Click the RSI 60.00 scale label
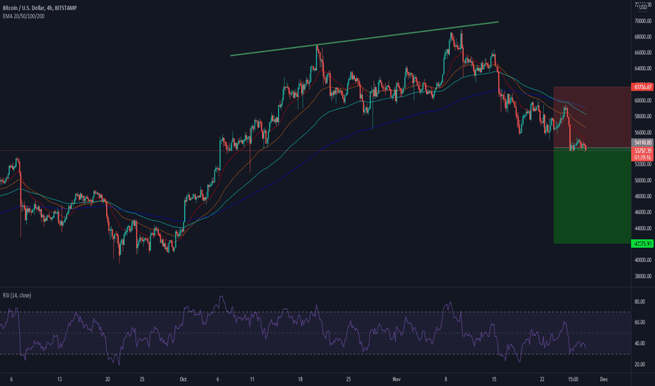 click(640, 322)
